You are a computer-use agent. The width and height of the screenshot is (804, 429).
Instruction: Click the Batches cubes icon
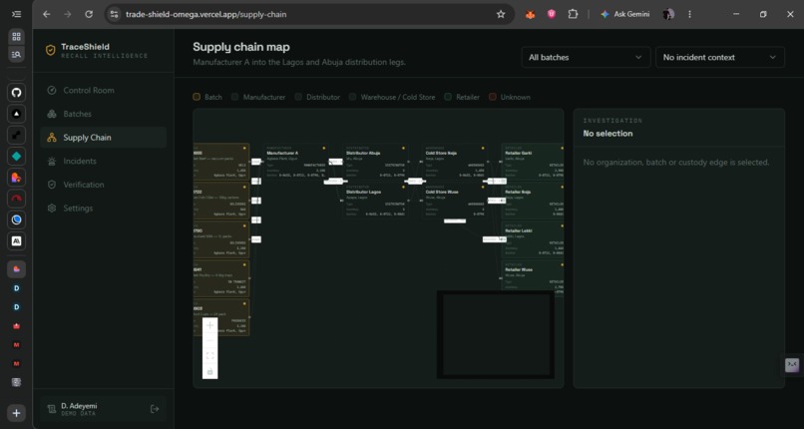click(51, 114)
